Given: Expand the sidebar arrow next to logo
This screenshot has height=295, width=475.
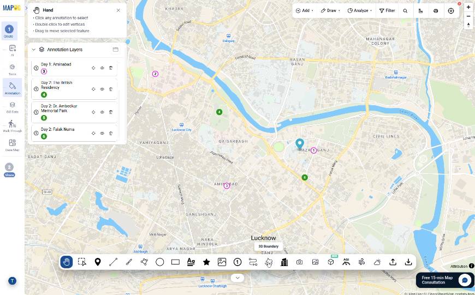Looking at the screenshot, I should coord(26,8).
